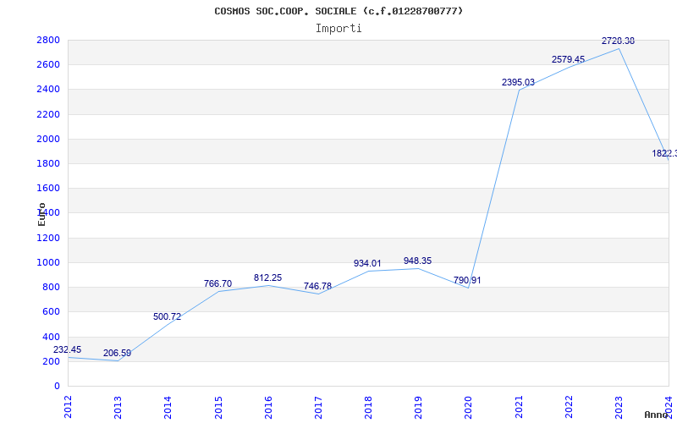
Task: Click the 2016 x-axis year label
Action: 268,407
